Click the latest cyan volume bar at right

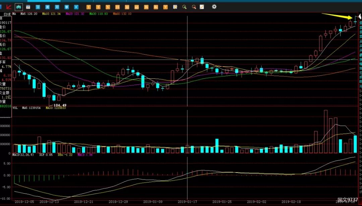(355, 144)
